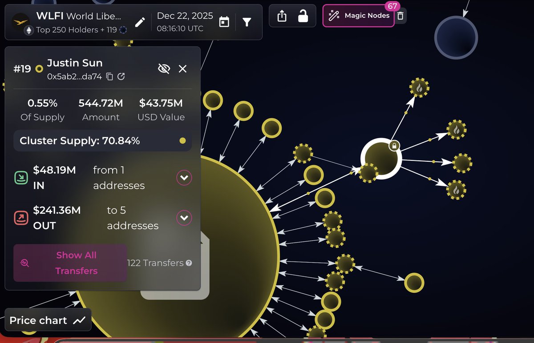Click the lock badge on white node

394,145
